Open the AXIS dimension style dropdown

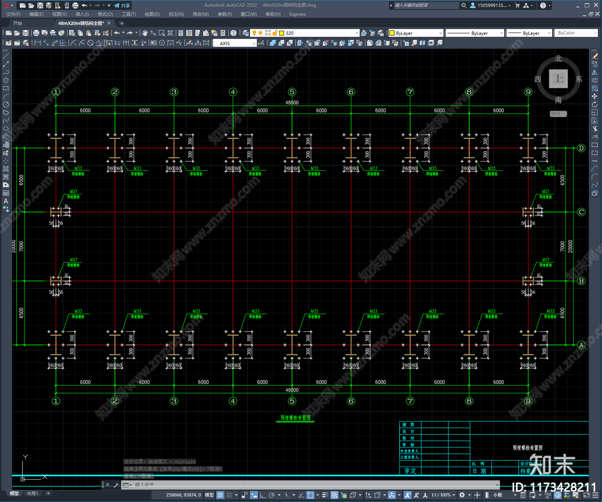(235, 43)
